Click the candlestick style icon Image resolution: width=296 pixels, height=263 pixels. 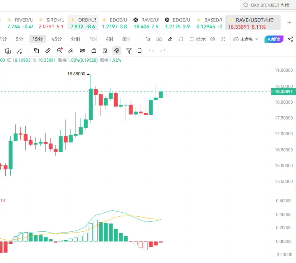tap(82, 51)
